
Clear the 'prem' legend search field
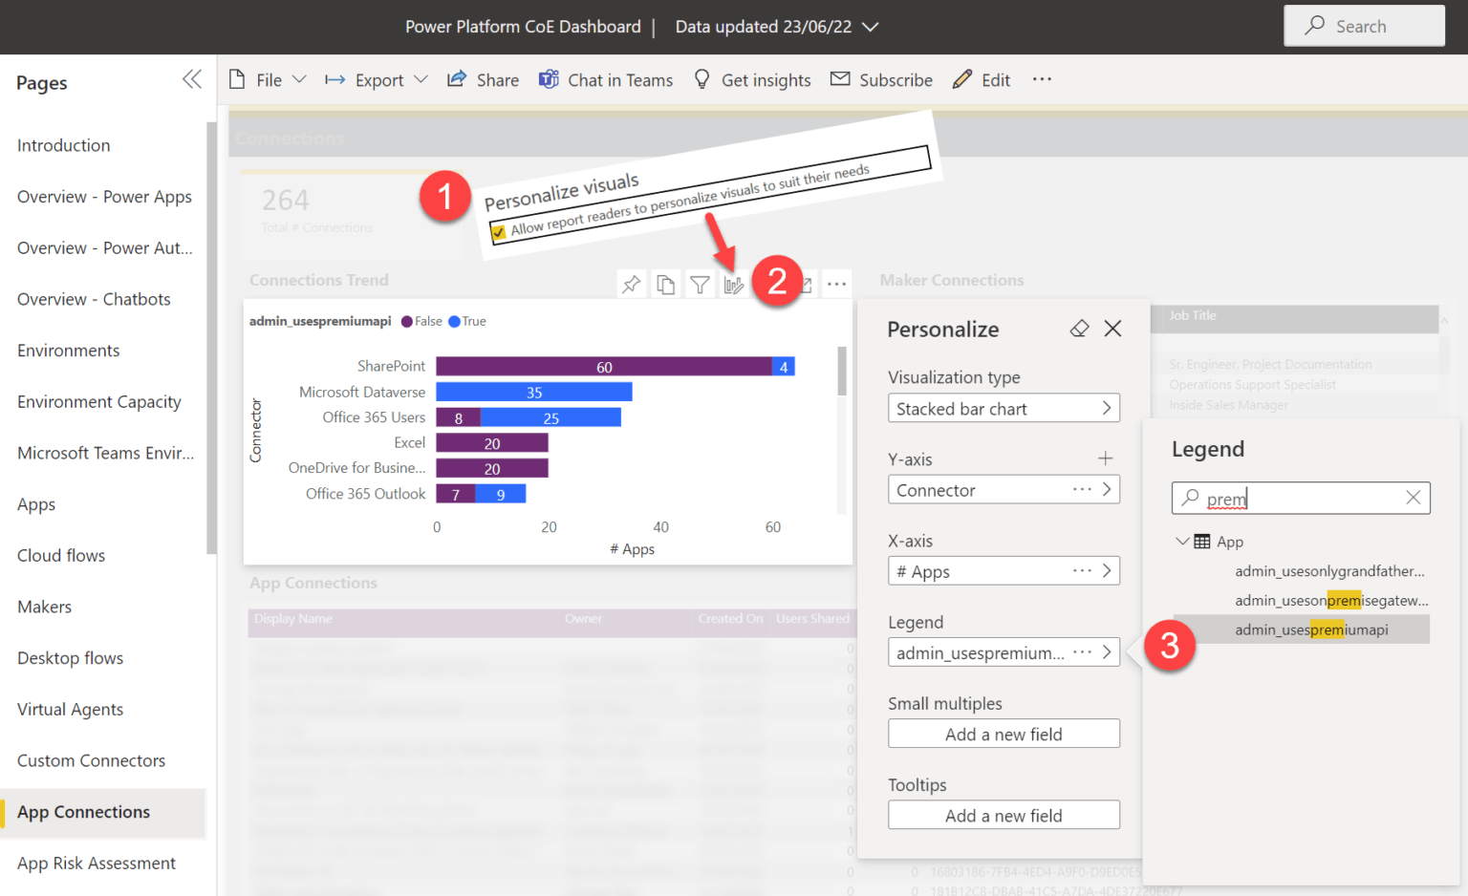tap(1414, 498)
